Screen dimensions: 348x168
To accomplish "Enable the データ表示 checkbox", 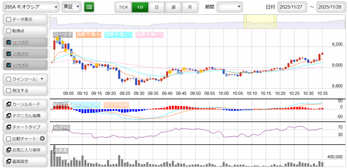I will coord(9,20).
